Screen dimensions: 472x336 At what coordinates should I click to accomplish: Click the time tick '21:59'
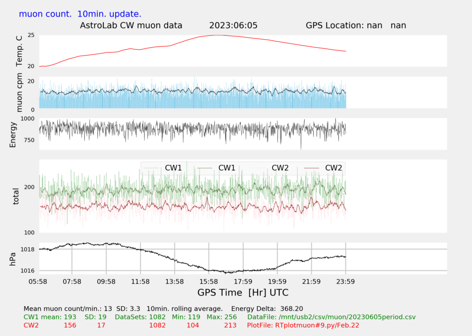312,282
